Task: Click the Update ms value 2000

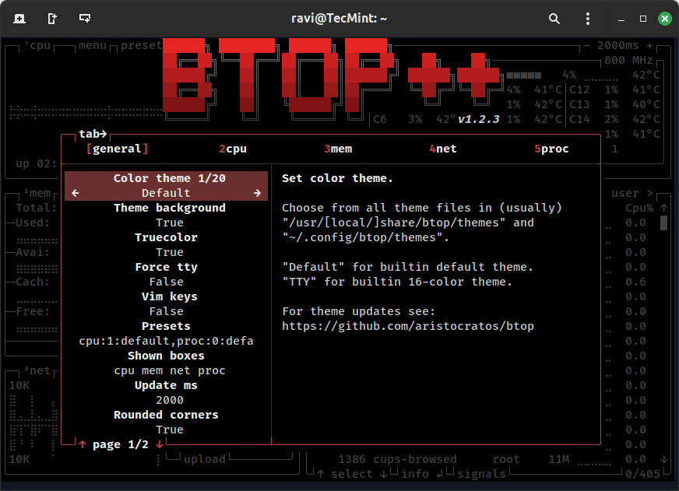Action: (x=170, y=400)
